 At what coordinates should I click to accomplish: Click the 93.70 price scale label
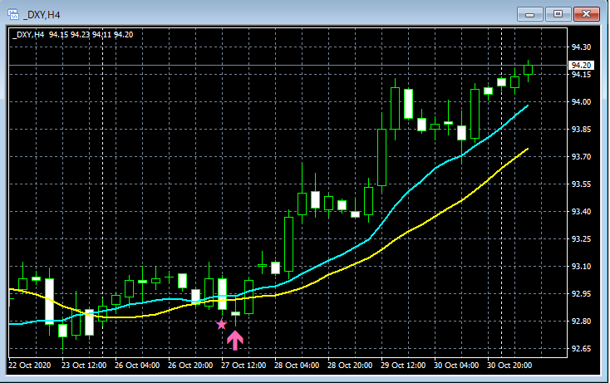coord(581,157)
